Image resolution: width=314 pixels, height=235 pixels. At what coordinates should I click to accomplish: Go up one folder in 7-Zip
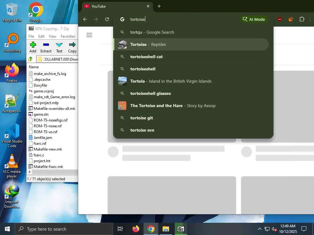pyautogui.click(x=31, y=59)
